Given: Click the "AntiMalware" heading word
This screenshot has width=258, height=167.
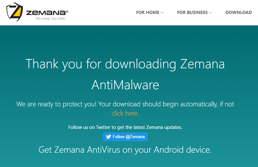Looking at the screenshot, I should tap(125, 85).
